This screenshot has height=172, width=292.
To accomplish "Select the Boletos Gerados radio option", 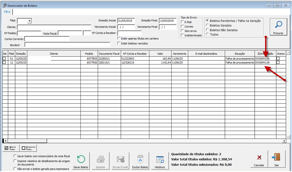I will pyautogui.click(x=207, y=25).
